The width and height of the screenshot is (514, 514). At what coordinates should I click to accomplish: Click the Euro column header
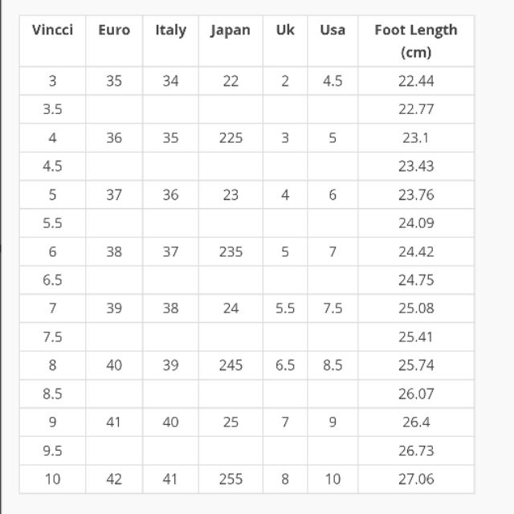(x=114, y=31)
